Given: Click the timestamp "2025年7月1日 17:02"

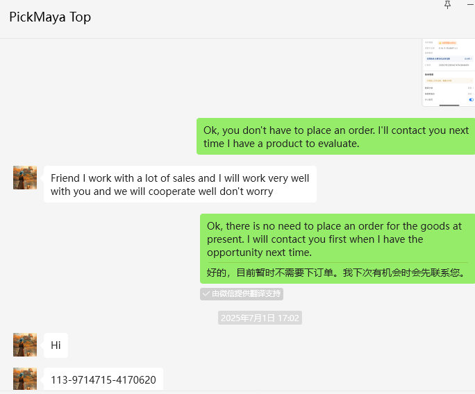Looking at the screenshot, I should [260, 318].
